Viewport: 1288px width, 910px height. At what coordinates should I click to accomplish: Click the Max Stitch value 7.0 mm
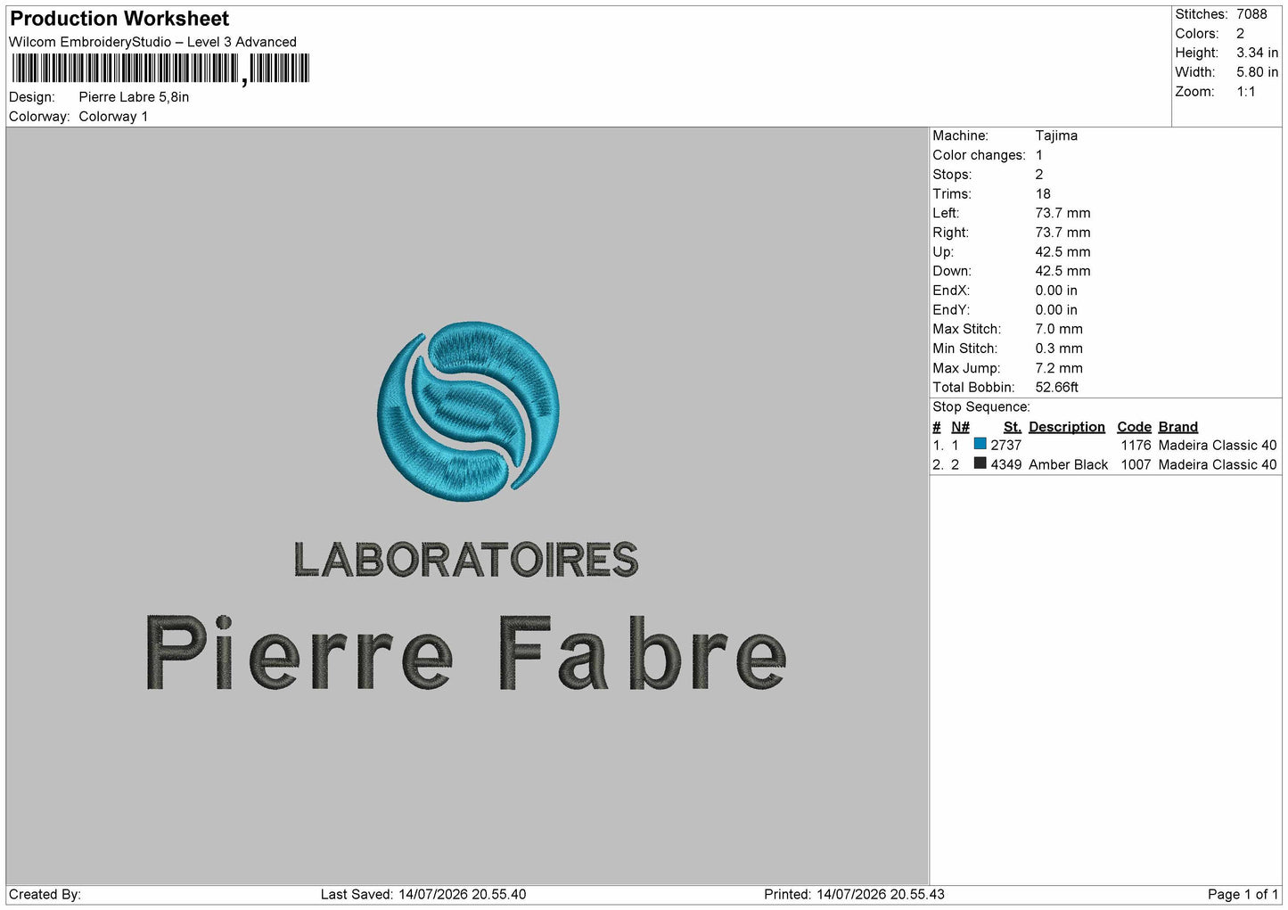(x=1059, y=329)
